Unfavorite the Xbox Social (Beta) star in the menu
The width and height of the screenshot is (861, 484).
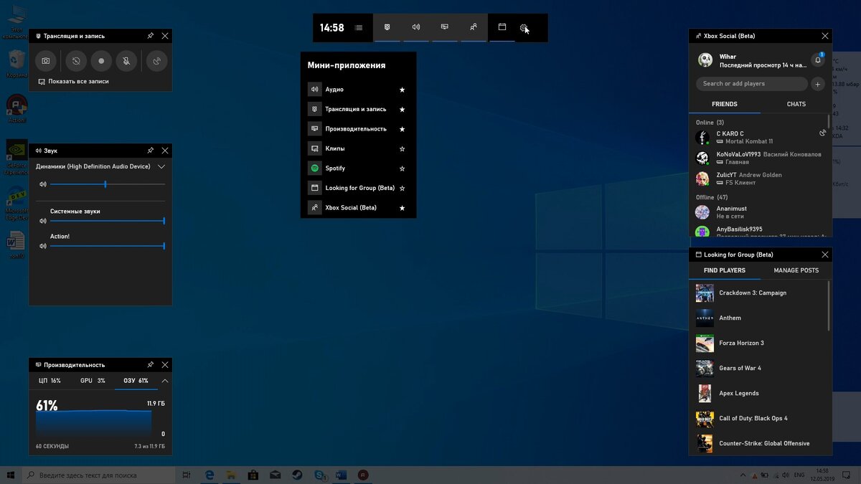(403, 208)
